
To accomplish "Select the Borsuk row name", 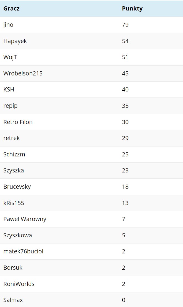I will click(13, 268).
